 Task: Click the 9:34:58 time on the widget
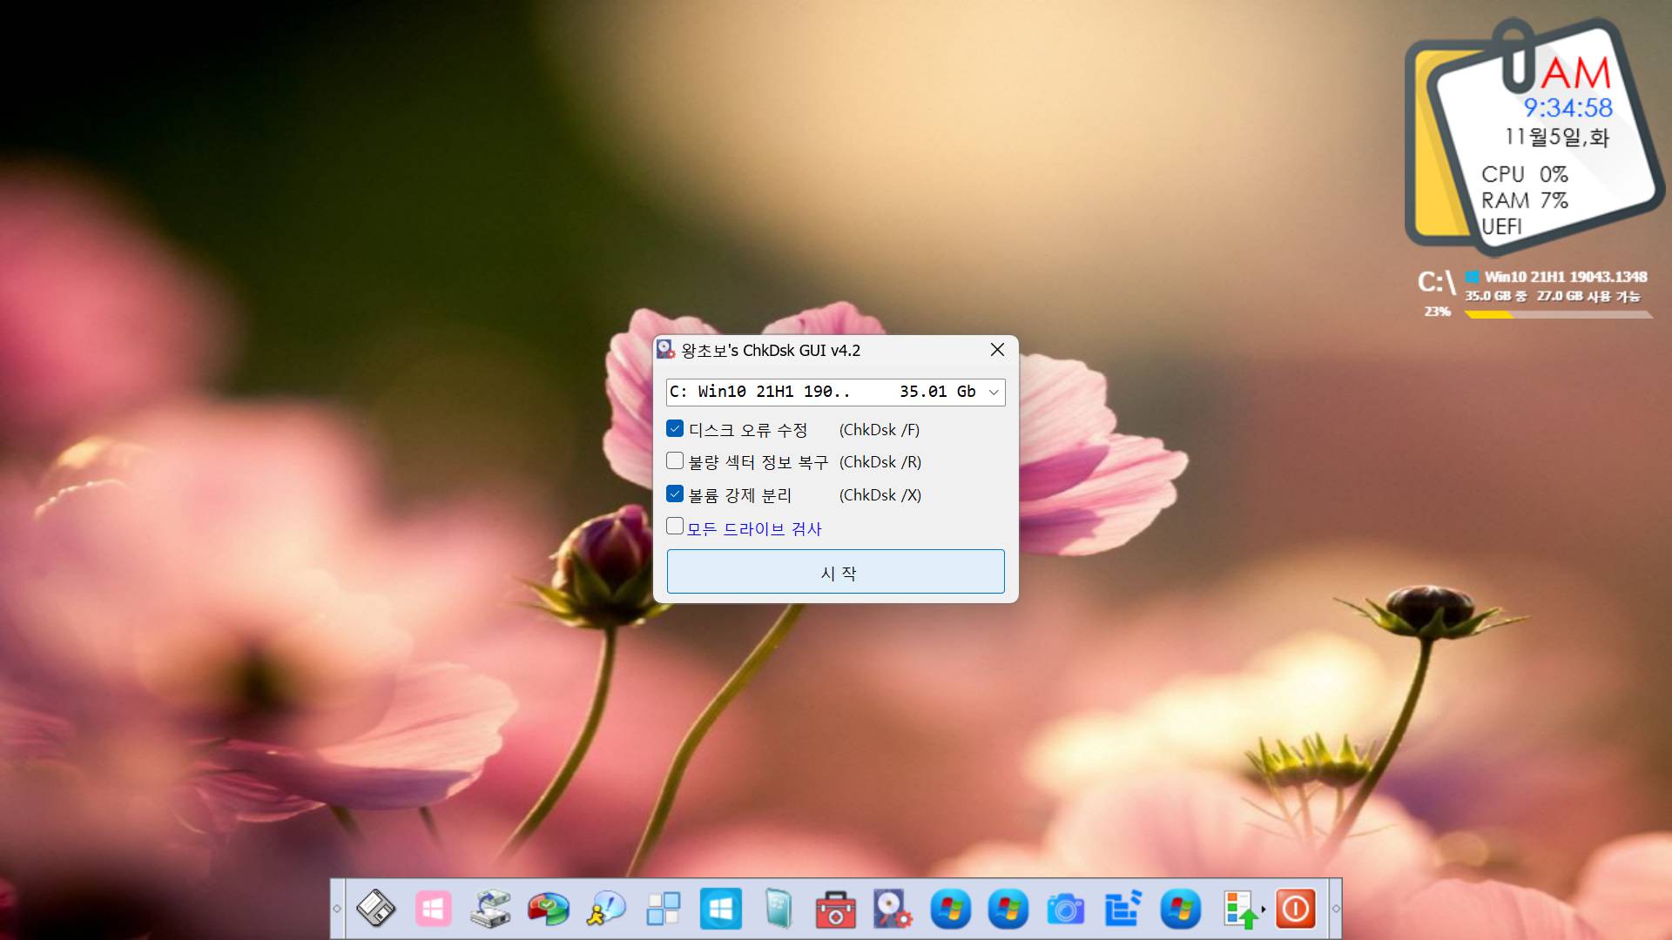[x=1567, y=108]
